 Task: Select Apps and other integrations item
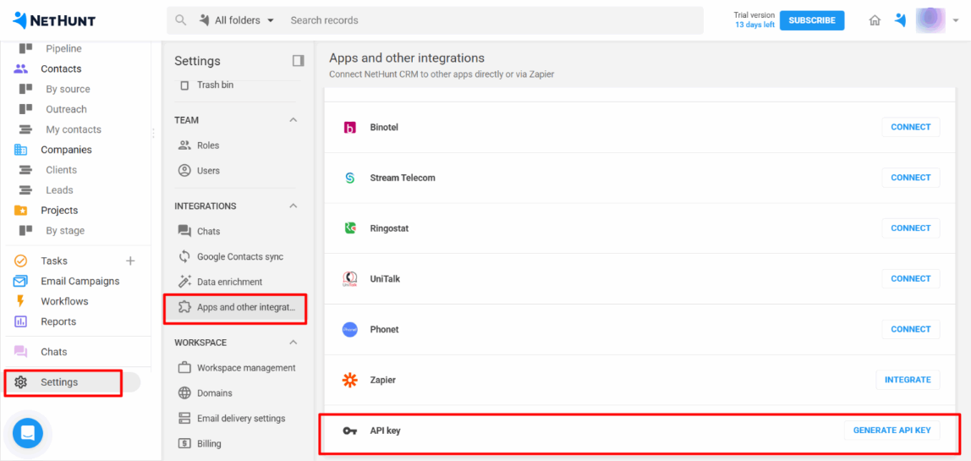245,307
